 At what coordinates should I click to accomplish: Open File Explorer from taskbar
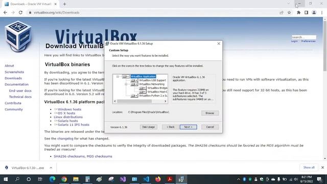point(76,179)
